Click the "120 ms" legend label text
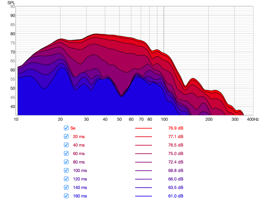Viewport: 261px width, 202px height. pos(80,179)
